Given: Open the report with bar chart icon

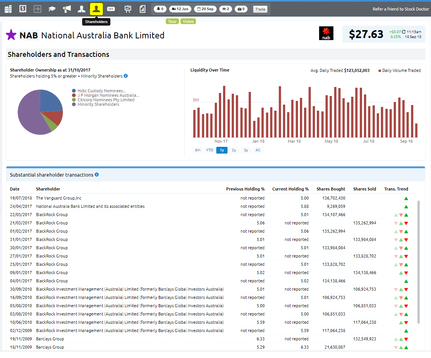Looking at the screenshot, I should point(142,9).
